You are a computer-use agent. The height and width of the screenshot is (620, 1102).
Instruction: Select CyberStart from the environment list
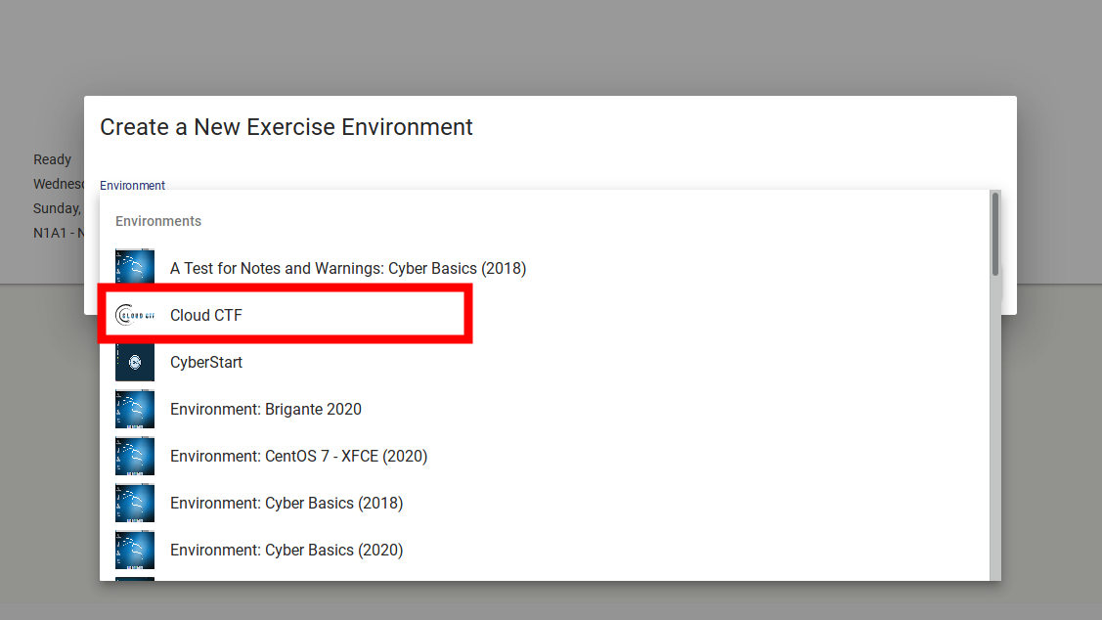coord(206,362)
